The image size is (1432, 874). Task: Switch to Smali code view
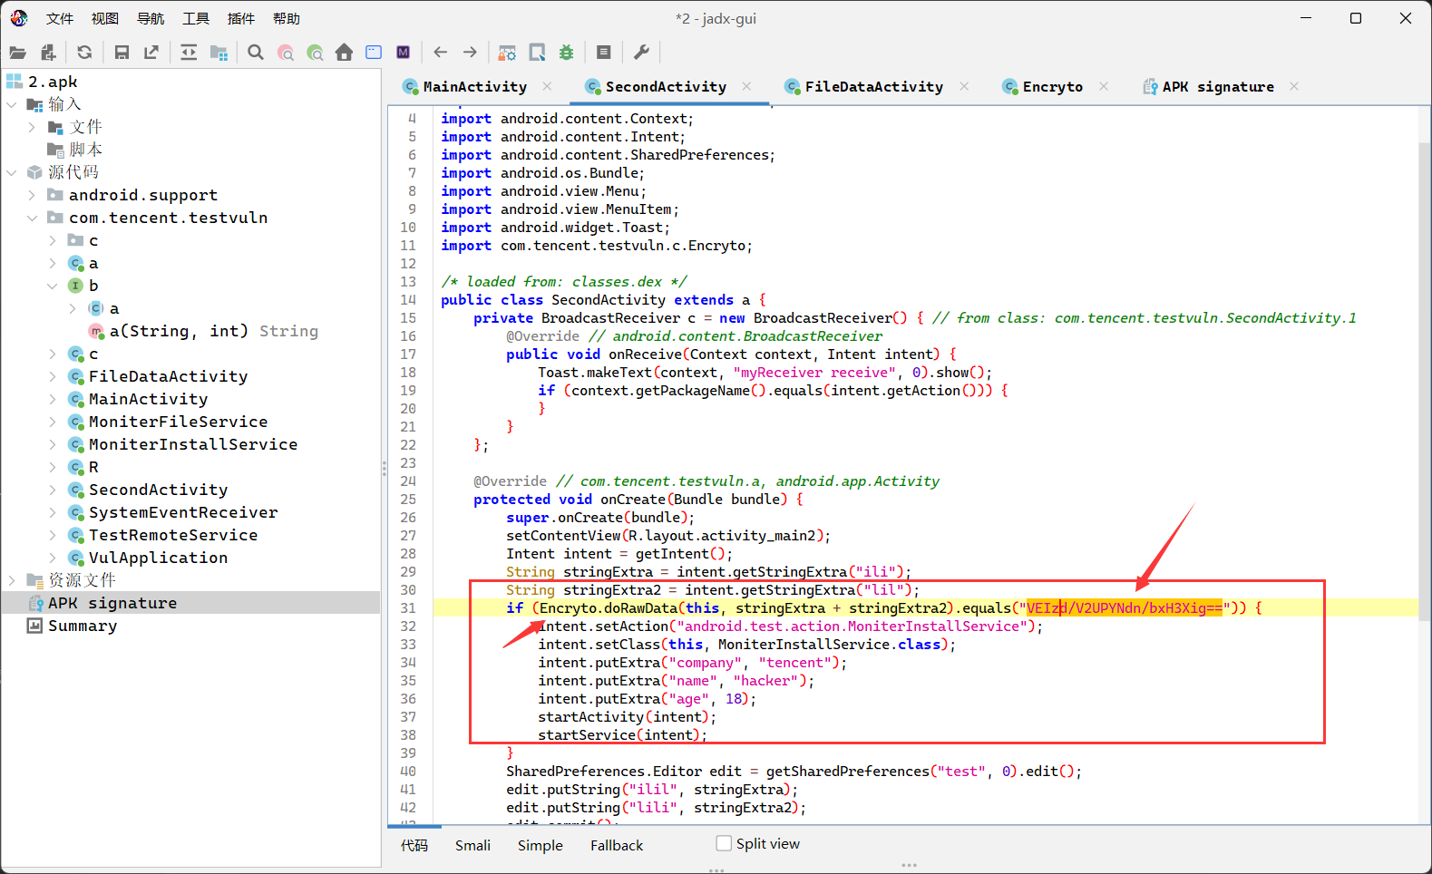[472, 845]
